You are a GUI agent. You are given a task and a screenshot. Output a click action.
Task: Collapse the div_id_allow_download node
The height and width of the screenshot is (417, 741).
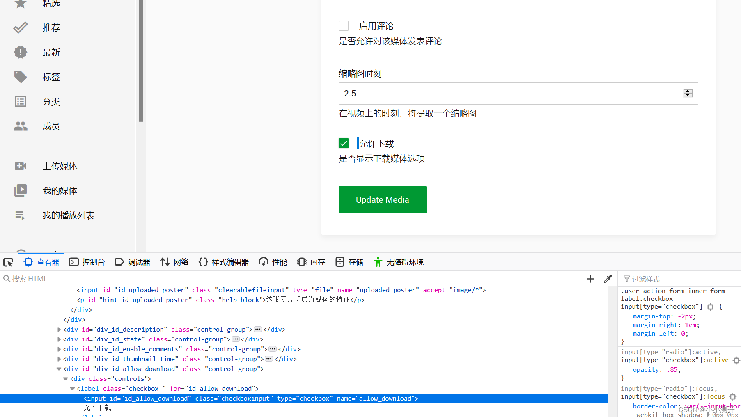59,369
